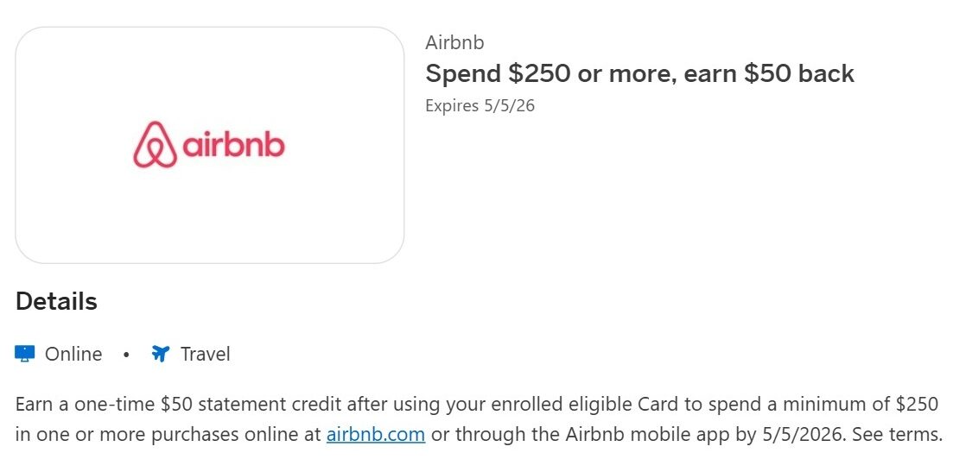953x459 pixels.
Task: Click the Airbnb Bélo logo symbol
Action: click(155, 145)
